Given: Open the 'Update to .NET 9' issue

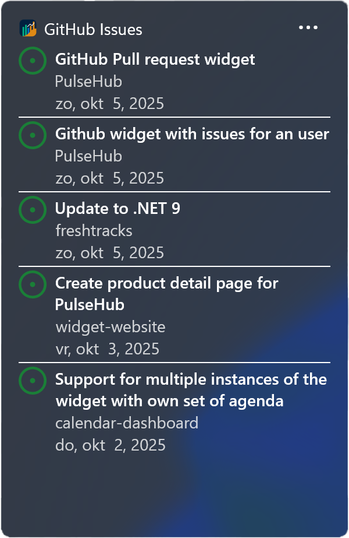Looking at the screenshot, I should 117,209.
